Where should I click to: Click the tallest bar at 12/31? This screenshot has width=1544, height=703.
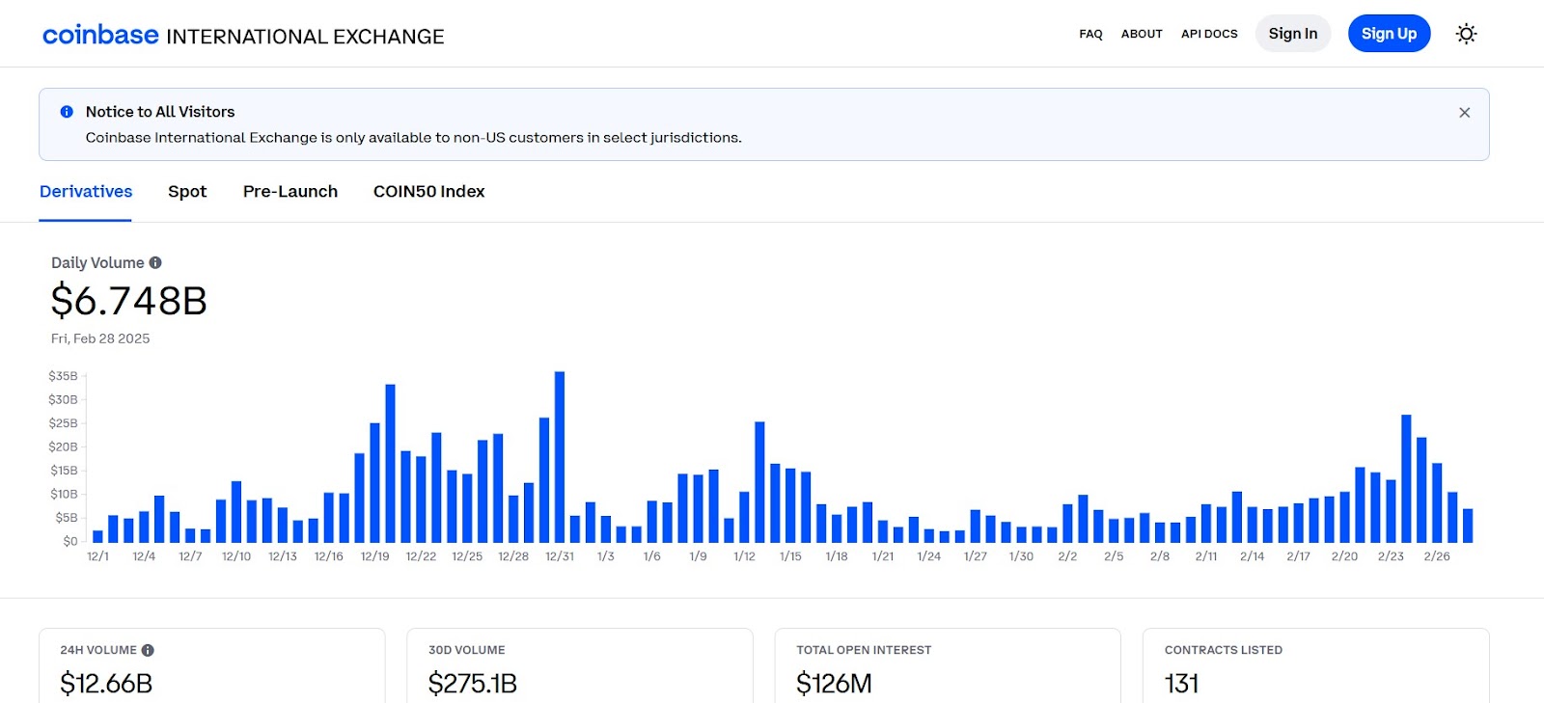[560, 457]
